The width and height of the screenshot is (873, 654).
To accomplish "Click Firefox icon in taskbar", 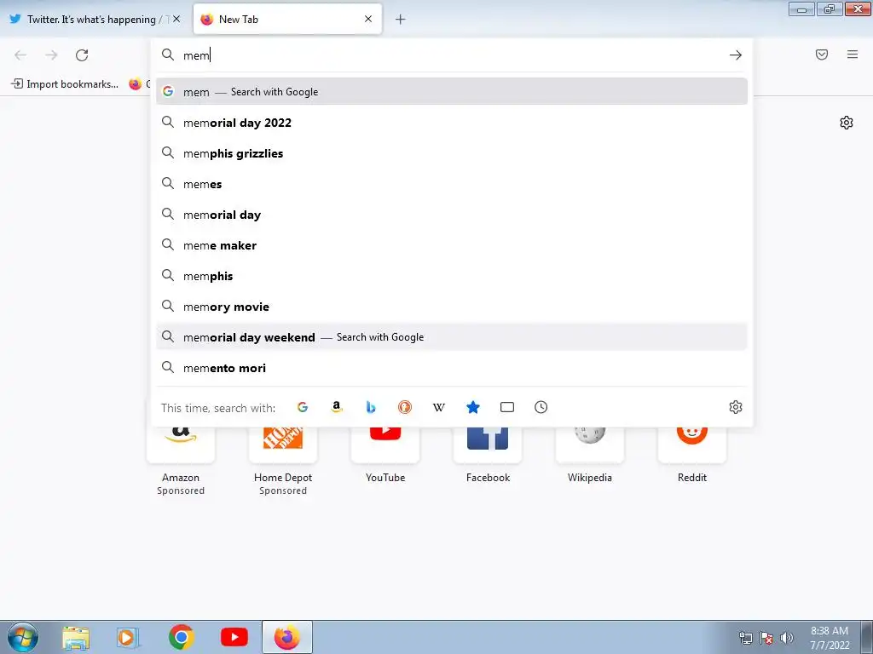I will [x=286, y=637].
